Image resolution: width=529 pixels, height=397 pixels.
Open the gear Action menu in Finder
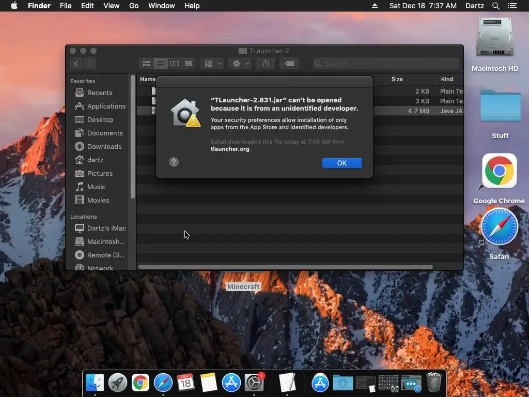(240, 64)
